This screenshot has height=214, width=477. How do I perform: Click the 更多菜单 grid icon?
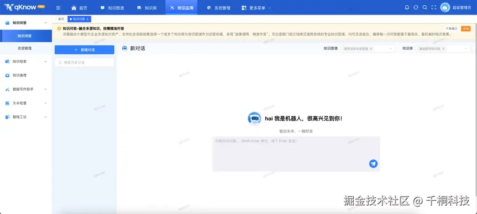(244, 8)
